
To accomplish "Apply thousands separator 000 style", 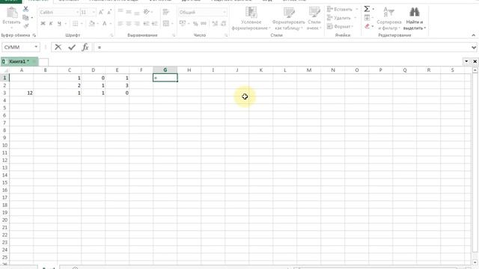I will point(204,23).
